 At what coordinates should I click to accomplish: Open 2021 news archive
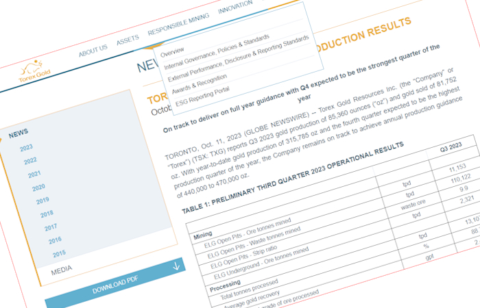tap(34, 174)
